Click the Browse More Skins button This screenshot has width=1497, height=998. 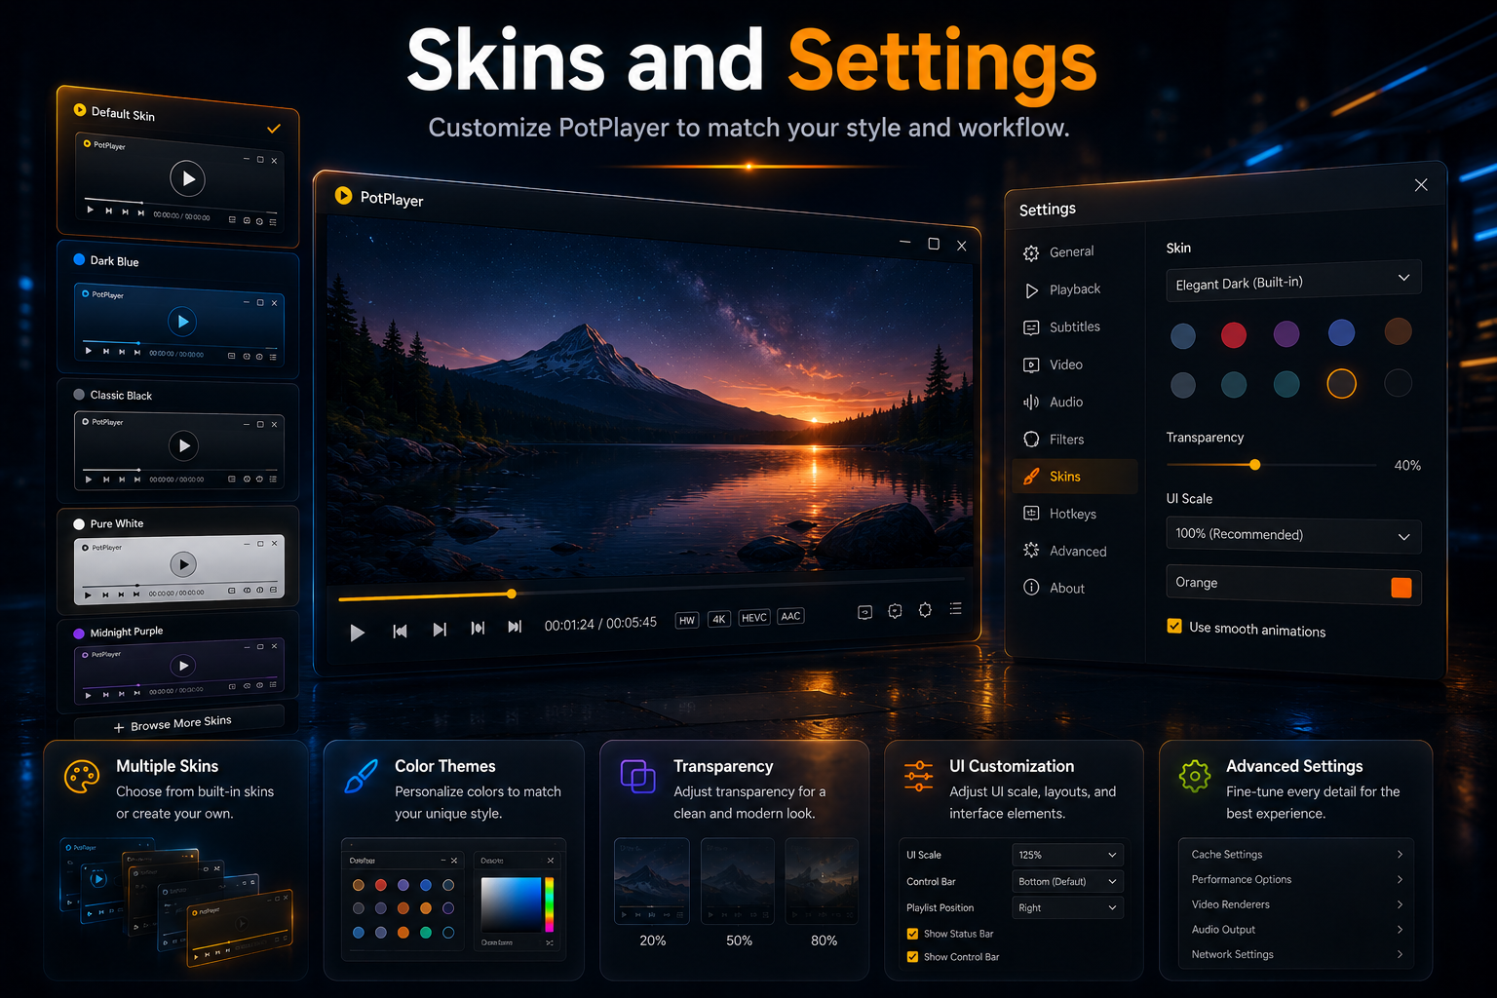(178, 723)
